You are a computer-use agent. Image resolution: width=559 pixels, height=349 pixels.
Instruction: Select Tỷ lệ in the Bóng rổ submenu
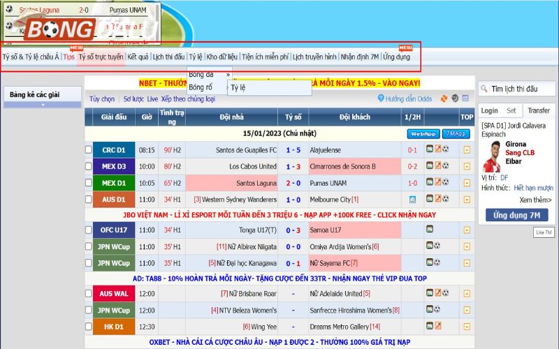tap(270, 88)
